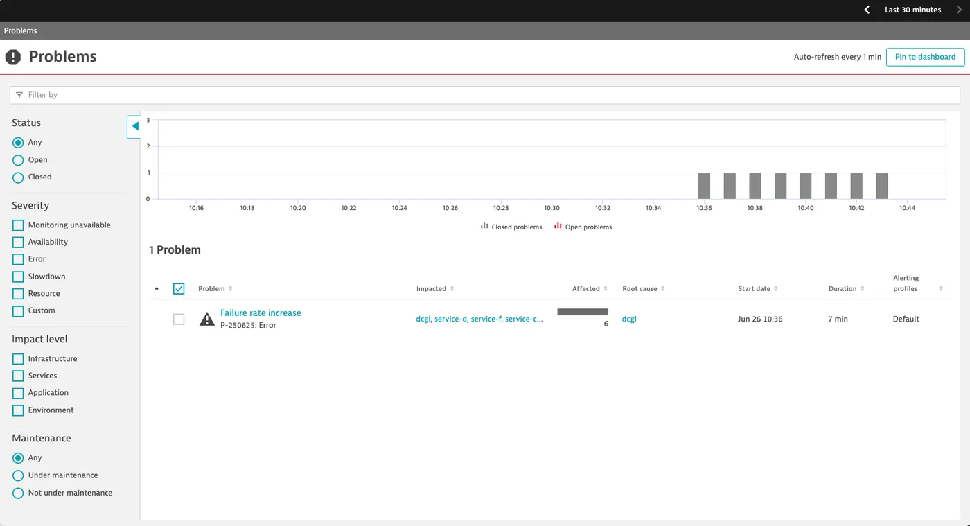Click the previous timeframe arrow icon
Image resolution: width=970 pixels, height=526 pixels.
tap(867, 10)
